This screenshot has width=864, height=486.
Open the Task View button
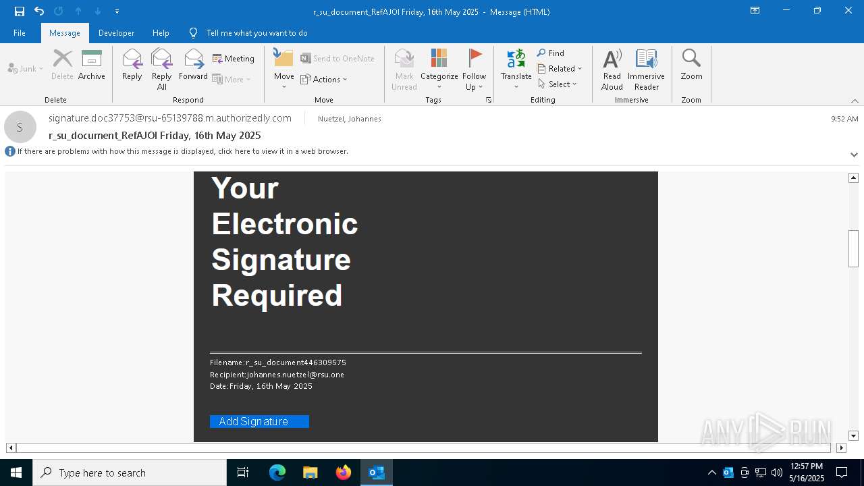click(243, 473)
